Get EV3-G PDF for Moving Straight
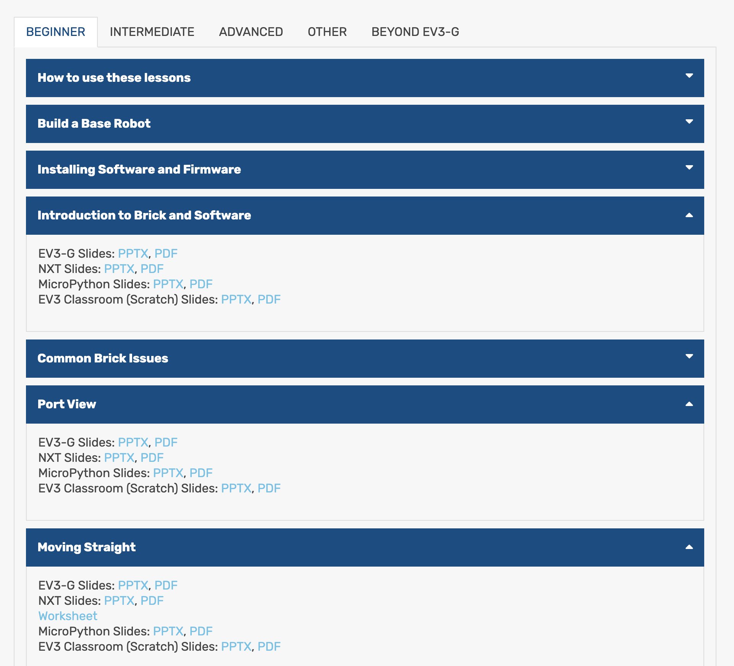Image resolution: width=734 pixels, height=666 pixels. pos(166,585)
